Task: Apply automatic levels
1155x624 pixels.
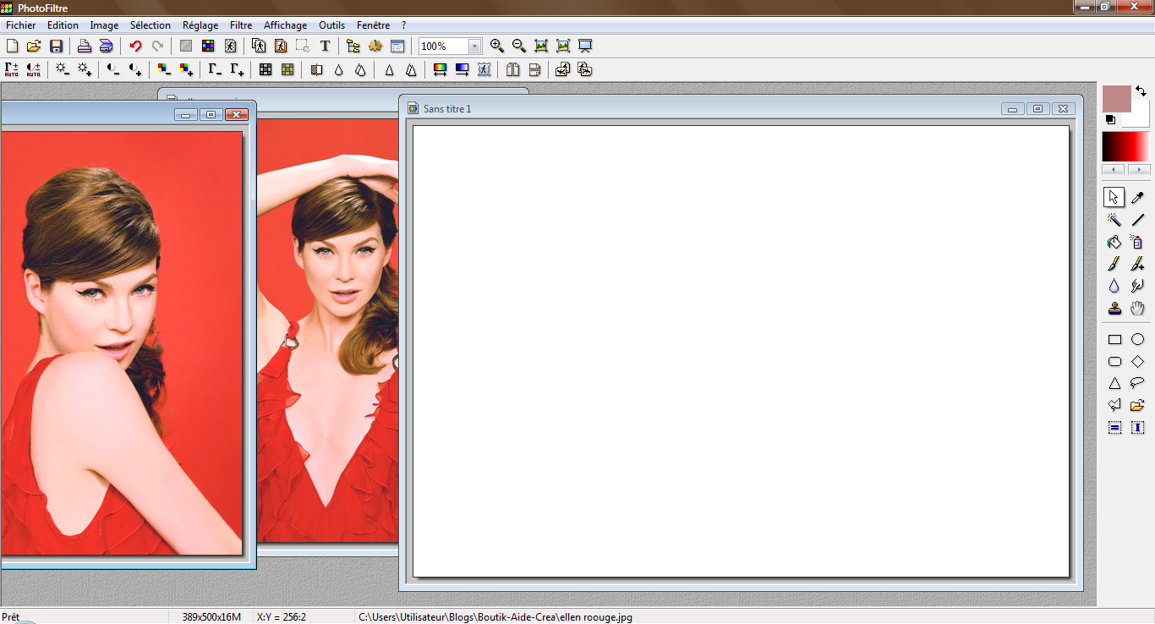Action: (x=12, y=69)
